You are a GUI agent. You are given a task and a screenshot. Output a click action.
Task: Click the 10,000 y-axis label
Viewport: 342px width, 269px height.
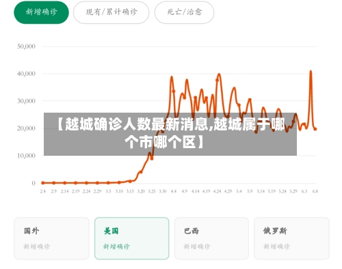pyautogui.click(x=26, y=156)
